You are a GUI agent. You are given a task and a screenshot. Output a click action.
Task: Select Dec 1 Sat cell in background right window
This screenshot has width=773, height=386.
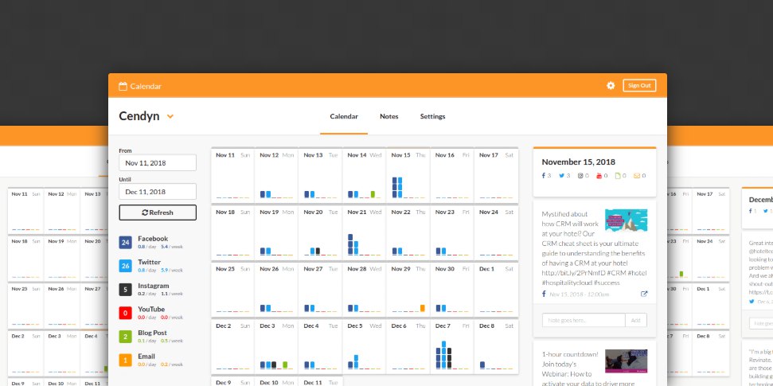[x=711, y=306]
